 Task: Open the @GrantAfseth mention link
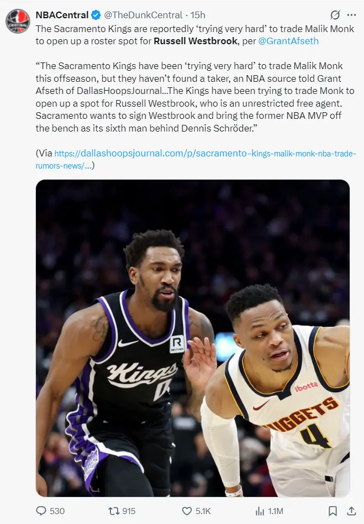pyautogui.click(x=288, y=41)
